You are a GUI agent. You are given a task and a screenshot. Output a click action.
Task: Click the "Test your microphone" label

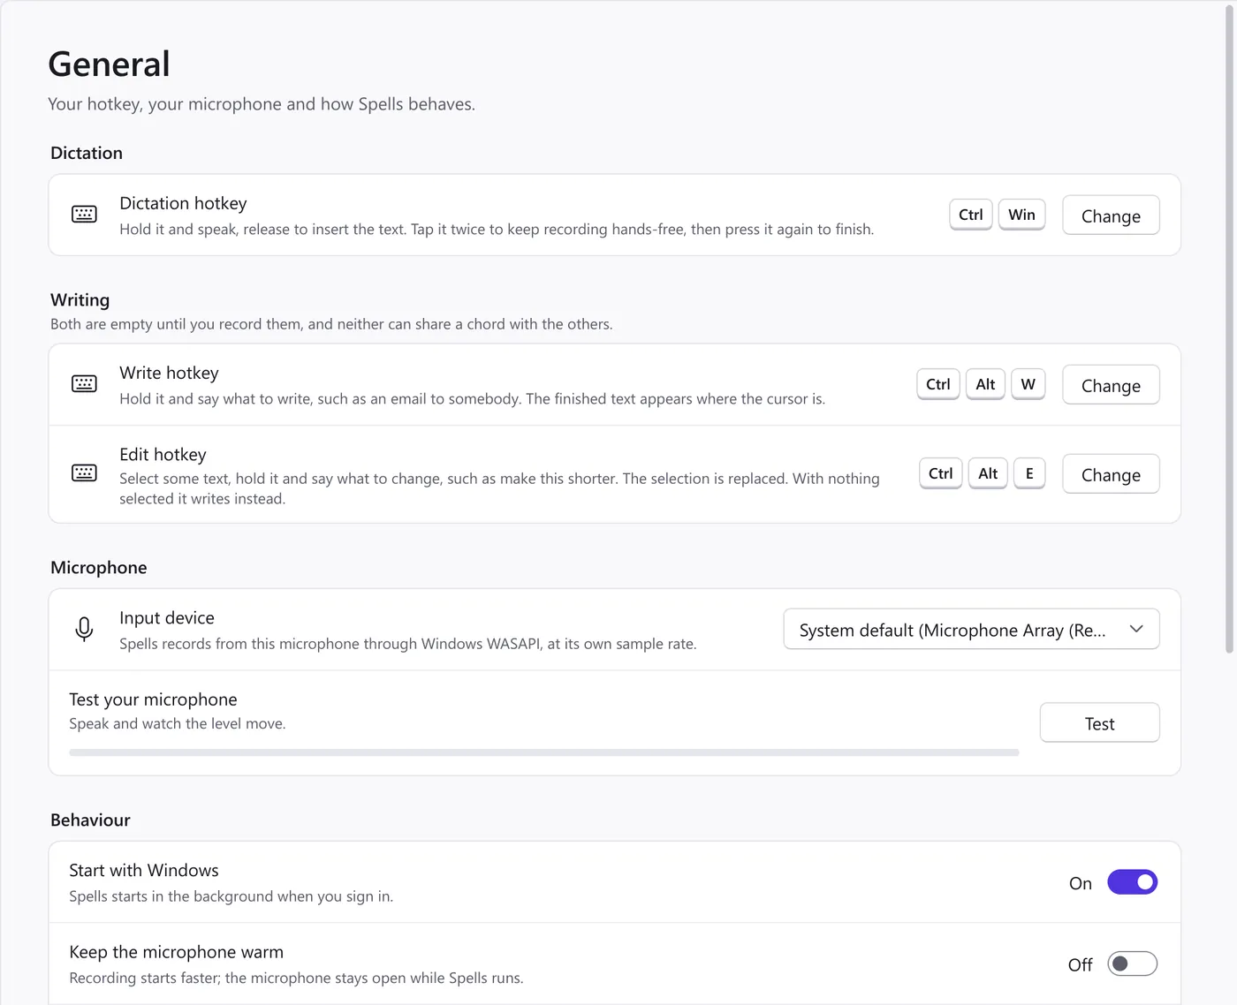(x=153, y=699)
